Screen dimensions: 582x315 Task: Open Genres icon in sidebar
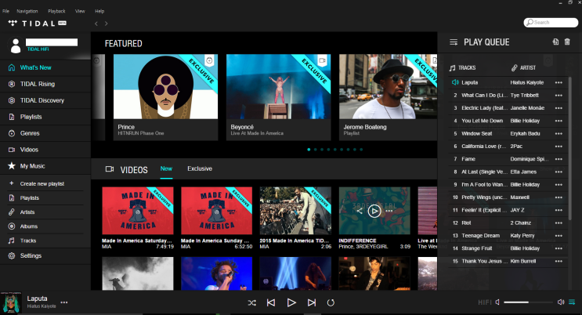click(x=12, y=133)
